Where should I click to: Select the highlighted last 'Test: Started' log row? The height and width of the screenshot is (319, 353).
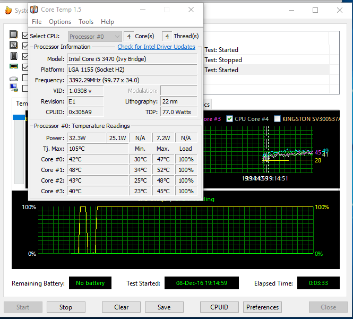tap(266, 70)
